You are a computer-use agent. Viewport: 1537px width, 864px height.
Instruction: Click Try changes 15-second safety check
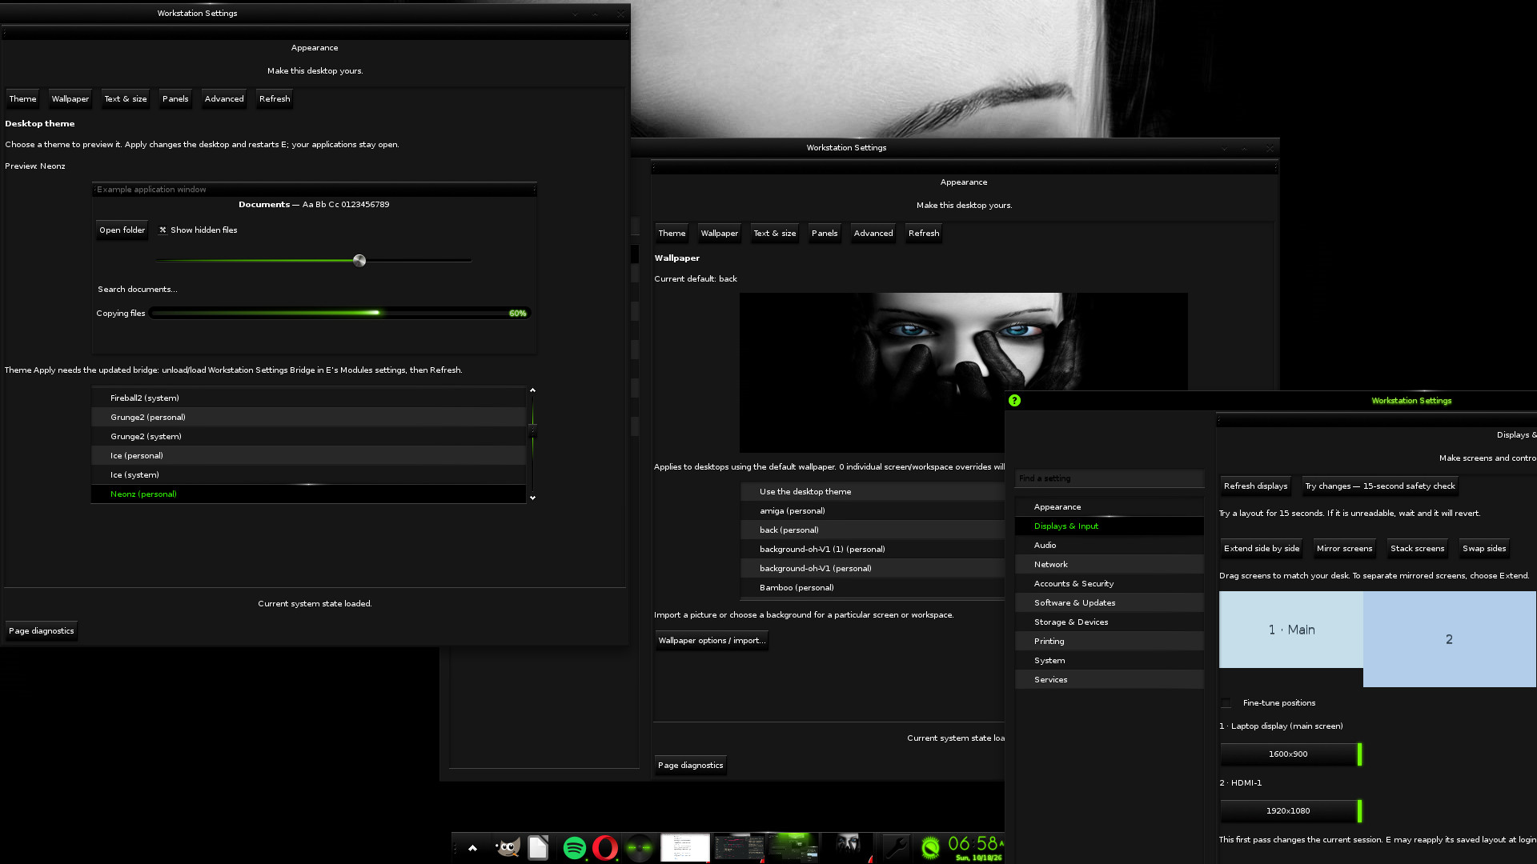tap(1380, 486)
